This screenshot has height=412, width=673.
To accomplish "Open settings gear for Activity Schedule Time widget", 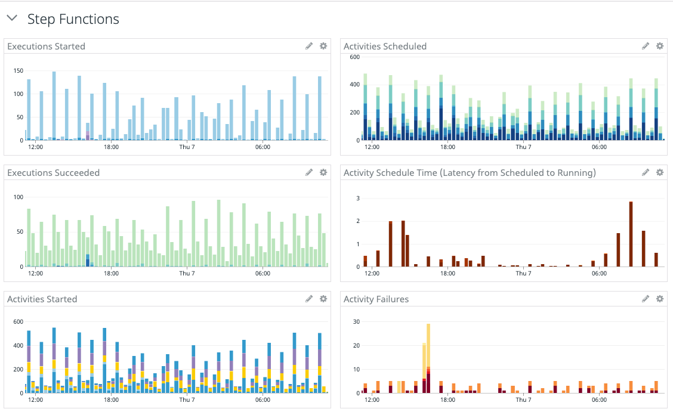I will tap(660, 172).
